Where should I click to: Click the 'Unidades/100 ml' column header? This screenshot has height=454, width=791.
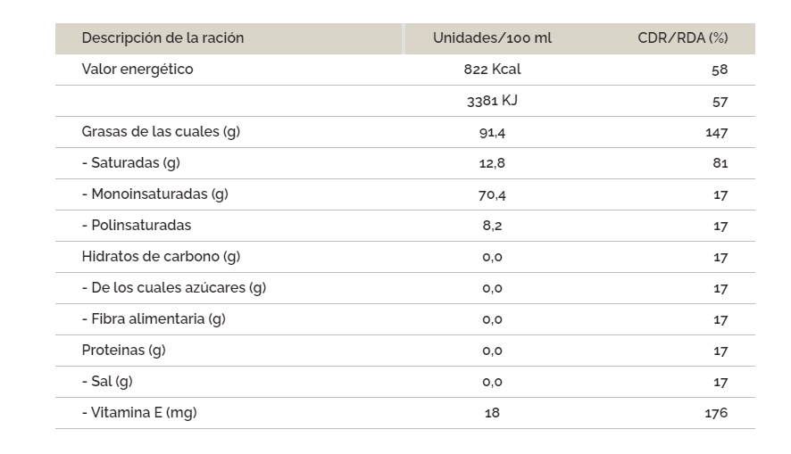click(492, 38)
